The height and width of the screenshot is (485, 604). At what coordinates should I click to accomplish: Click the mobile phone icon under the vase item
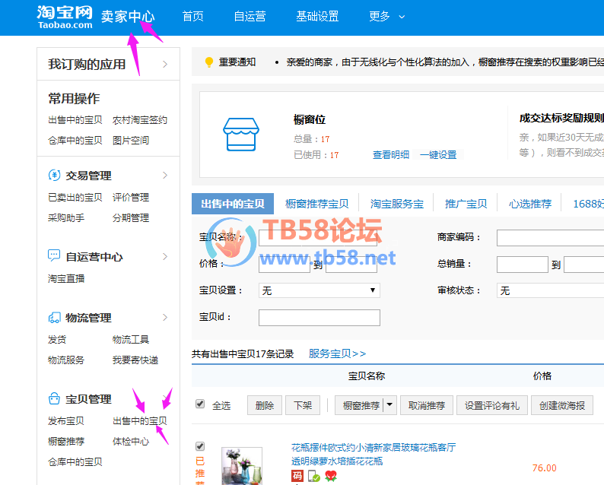click(x=314, y=476)
